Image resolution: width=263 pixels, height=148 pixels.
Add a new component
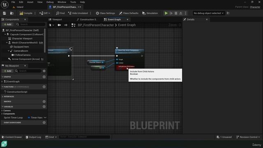point(7,24)
